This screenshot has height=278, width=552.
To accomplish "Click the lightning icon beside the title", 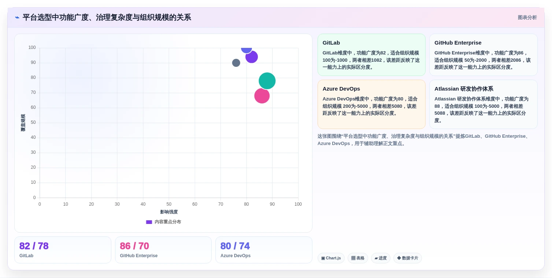I will coord(17,18).
